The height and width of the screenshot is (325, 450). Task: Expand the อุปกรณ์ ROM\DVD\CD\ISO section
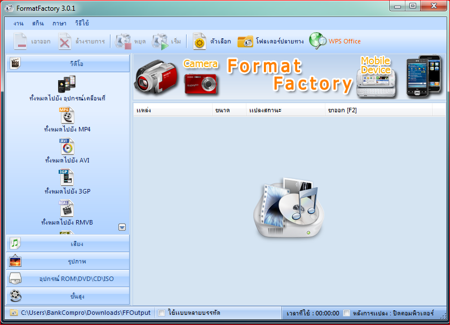tap(68, 279)
